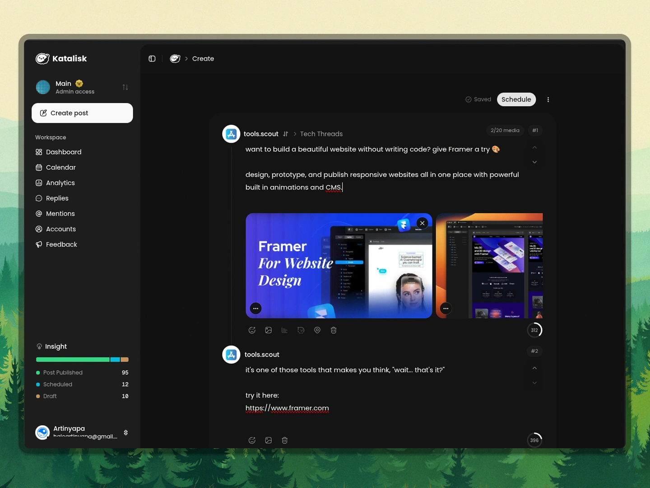Viewport: 650px width, 488px height.
Task: Click the #1 post number badge
Action: (535, 131)
